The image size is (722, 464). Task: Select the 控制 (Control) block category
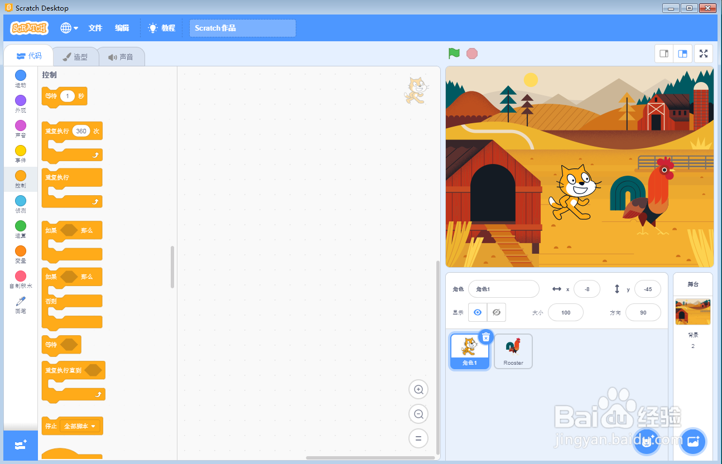point(21,179)
